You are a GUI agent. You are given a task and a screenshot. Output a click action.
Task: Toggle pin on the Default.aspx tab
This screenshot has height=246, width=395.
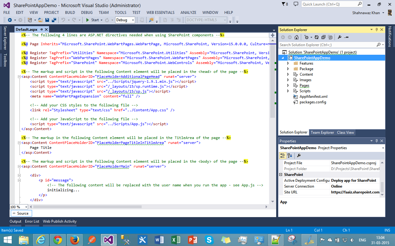[41, 30]
